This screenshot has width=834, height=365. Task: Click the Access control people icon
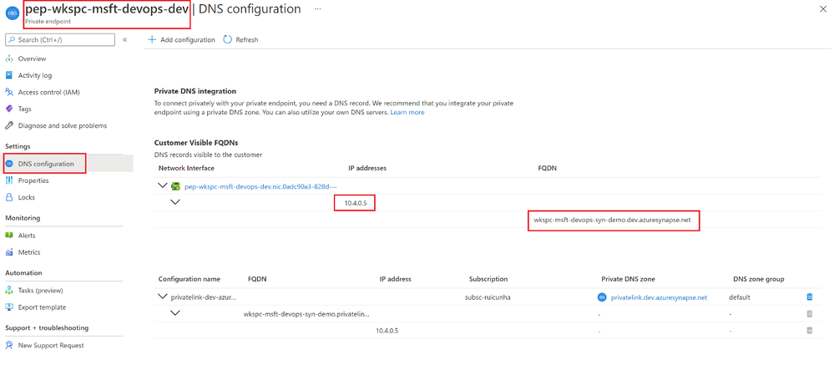tap(9, 92)
